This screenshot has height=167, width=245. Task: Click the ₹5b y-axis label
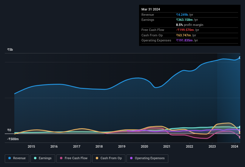[10, 50]
